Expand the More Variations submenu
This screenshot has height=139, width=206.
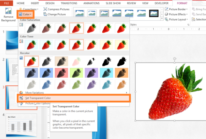[74, 92]
